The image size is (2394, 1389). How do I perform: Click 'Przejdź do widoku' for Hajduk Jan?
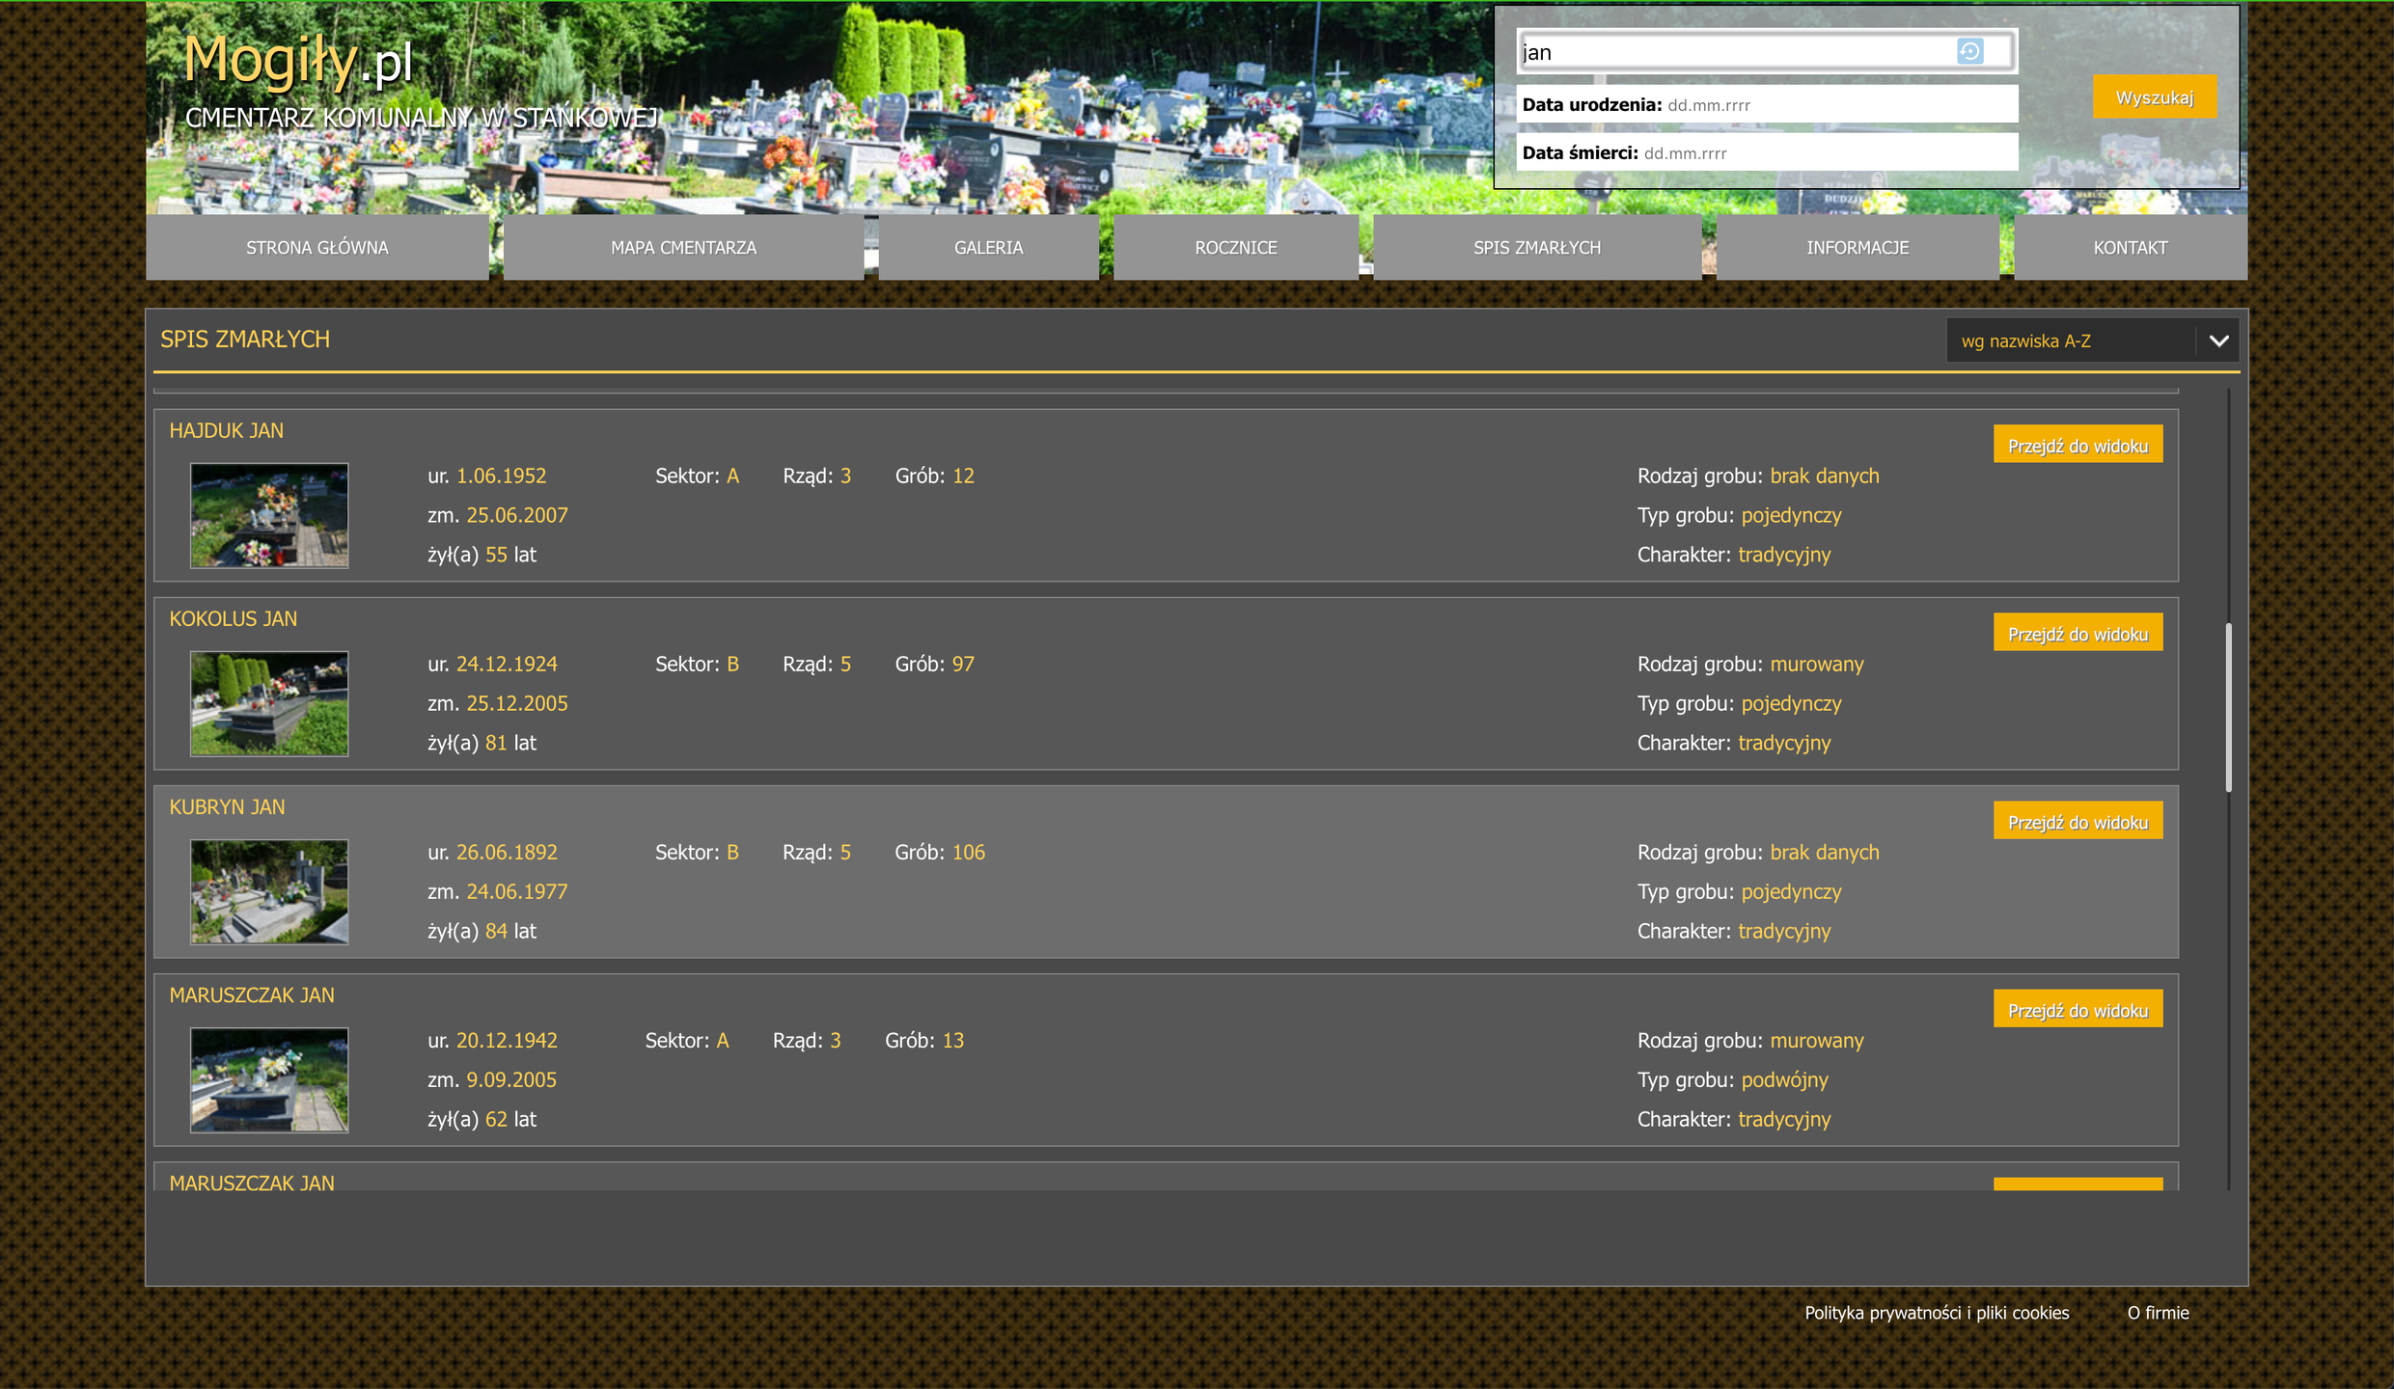2077,446
